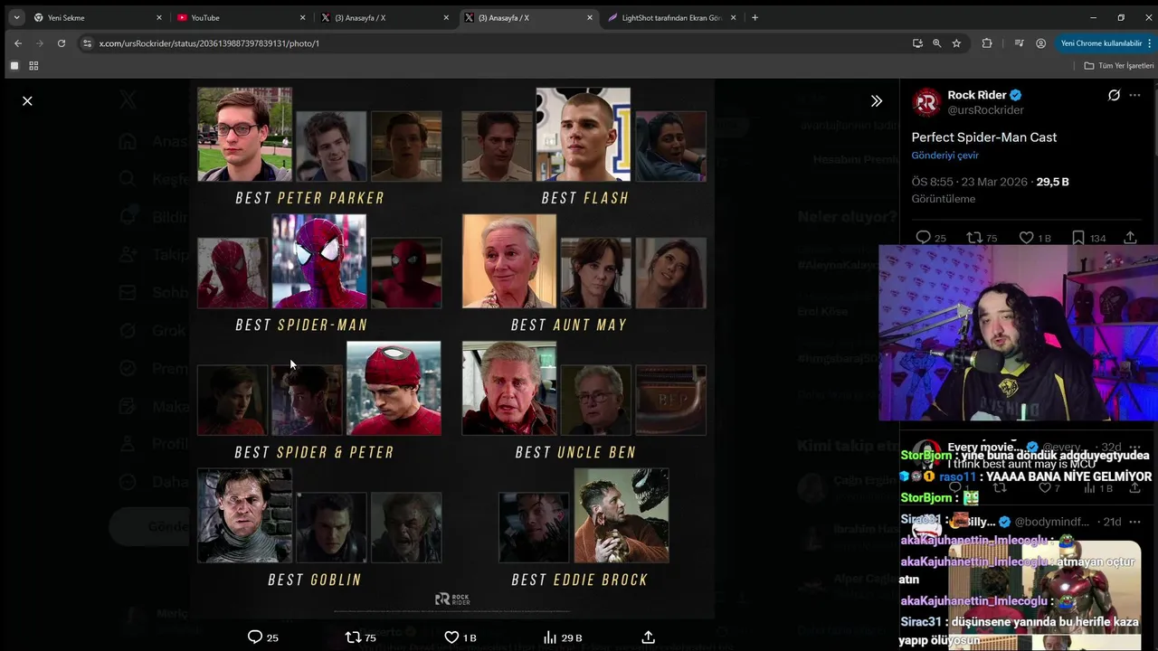Click the X home icon in left sidebar
Screen dimensions: 1158x651
pyautogui.click(x=128, y=141)
